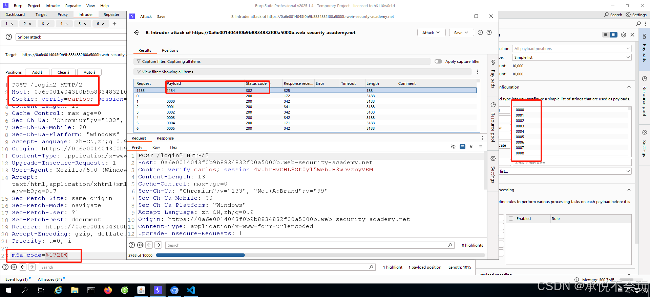Switch payload panel to left layout
Screen dimensions: 650x297
[606, 35]
